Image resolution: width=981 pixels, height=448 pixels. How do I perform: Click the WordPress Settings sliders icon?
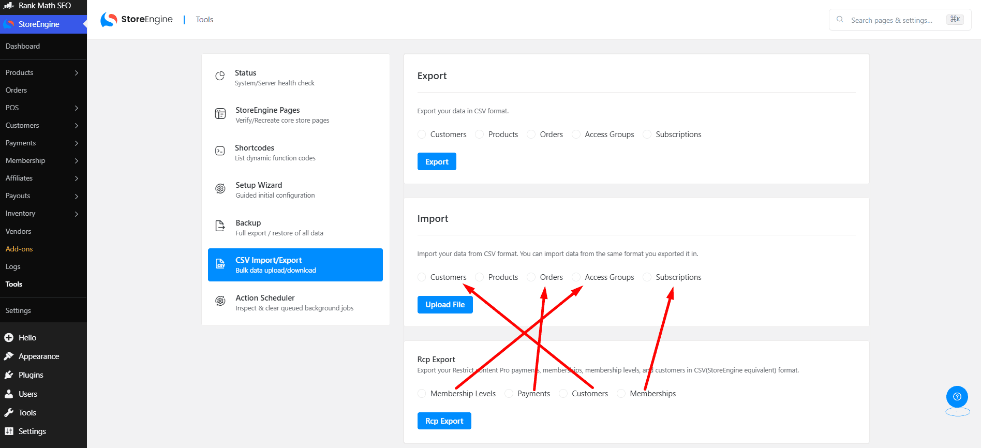tap(9, 431)
